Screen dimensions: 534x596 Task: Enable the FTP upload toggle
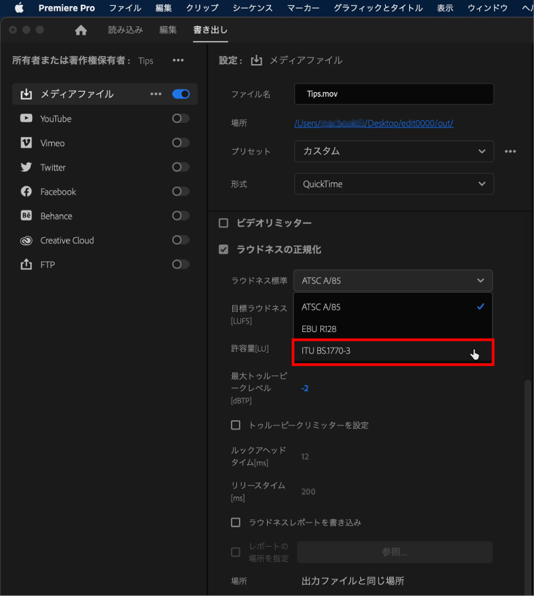tap(181, 264)
